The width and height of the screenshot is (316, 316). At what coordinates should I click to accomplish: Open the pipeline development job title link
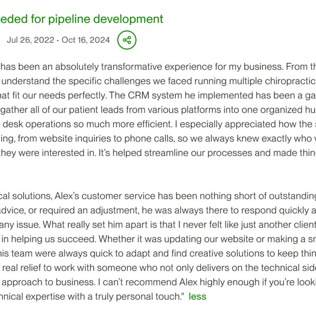click(x=81, y=19)
